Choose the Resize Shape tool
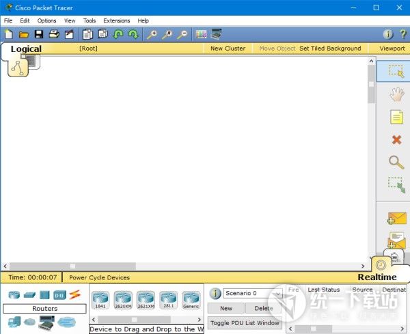The height and width of the screenshot is (334, 410). point(396,185)
